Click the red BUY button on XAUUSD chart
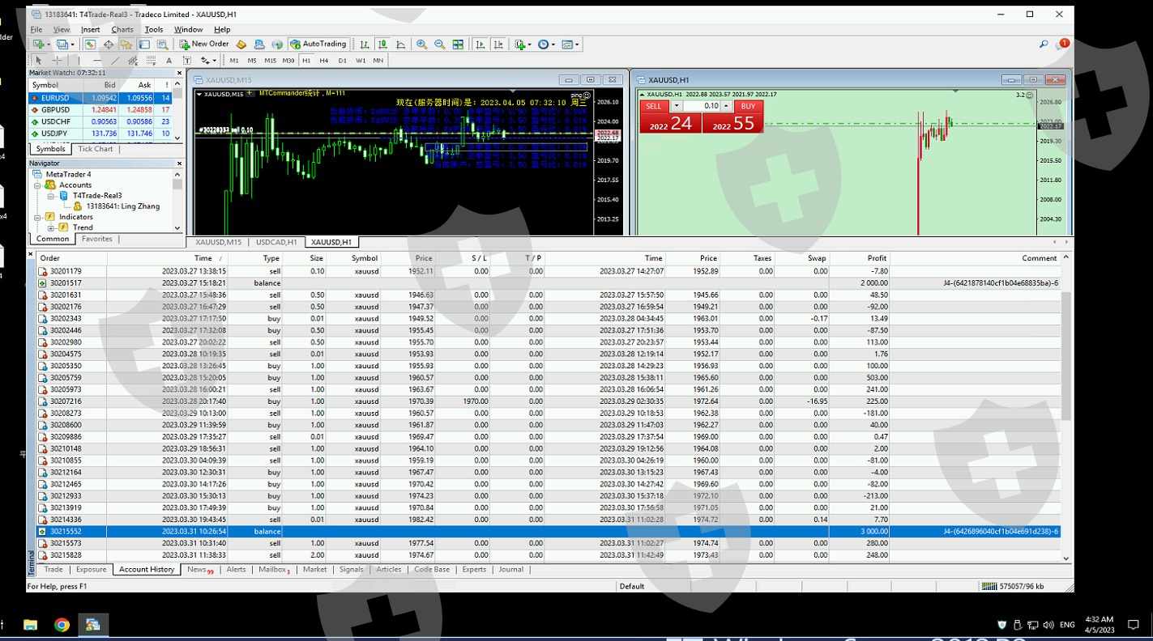This screenshot has height=641, width=1153. pos(748,106)
